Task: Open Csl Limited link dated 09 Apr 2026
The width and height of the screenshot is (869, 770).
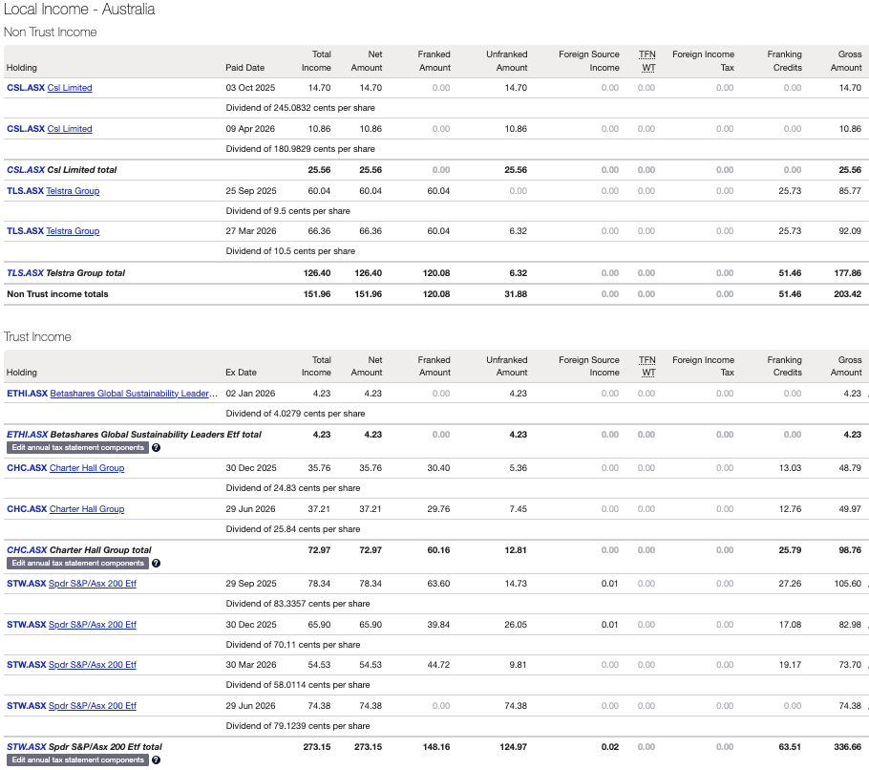Action: (70, 129)
